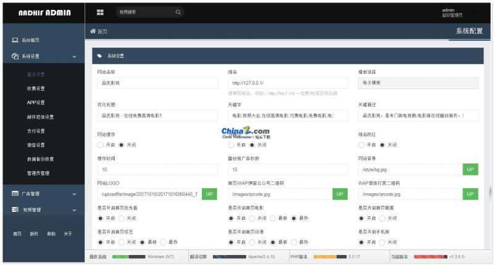Expand the 视频管理 sidebar chevron
This screenshot has width=494, height=265.
tap(74, 211)
